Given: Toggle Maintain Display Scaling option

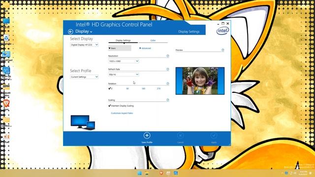Looking at the screenshot, I should (121, 106).
